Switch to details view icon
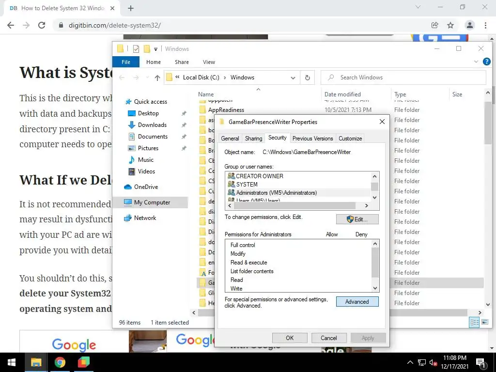This screenshot has height=372, width=496. (x=474, y=322)
